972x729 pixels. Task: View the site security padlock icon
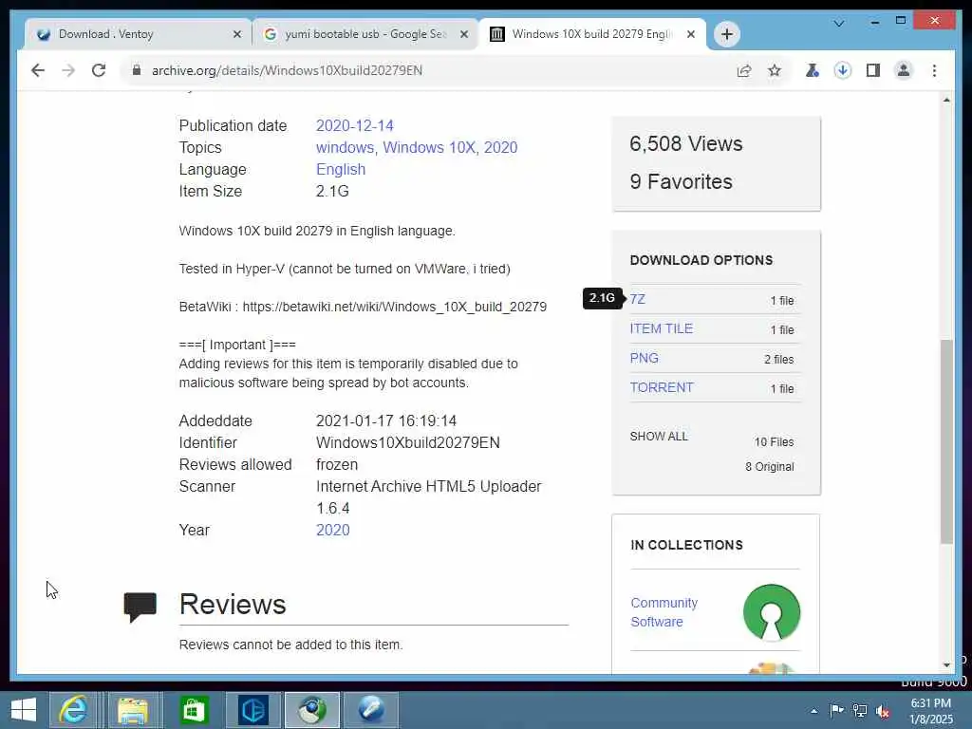click(x=137, y=70)
